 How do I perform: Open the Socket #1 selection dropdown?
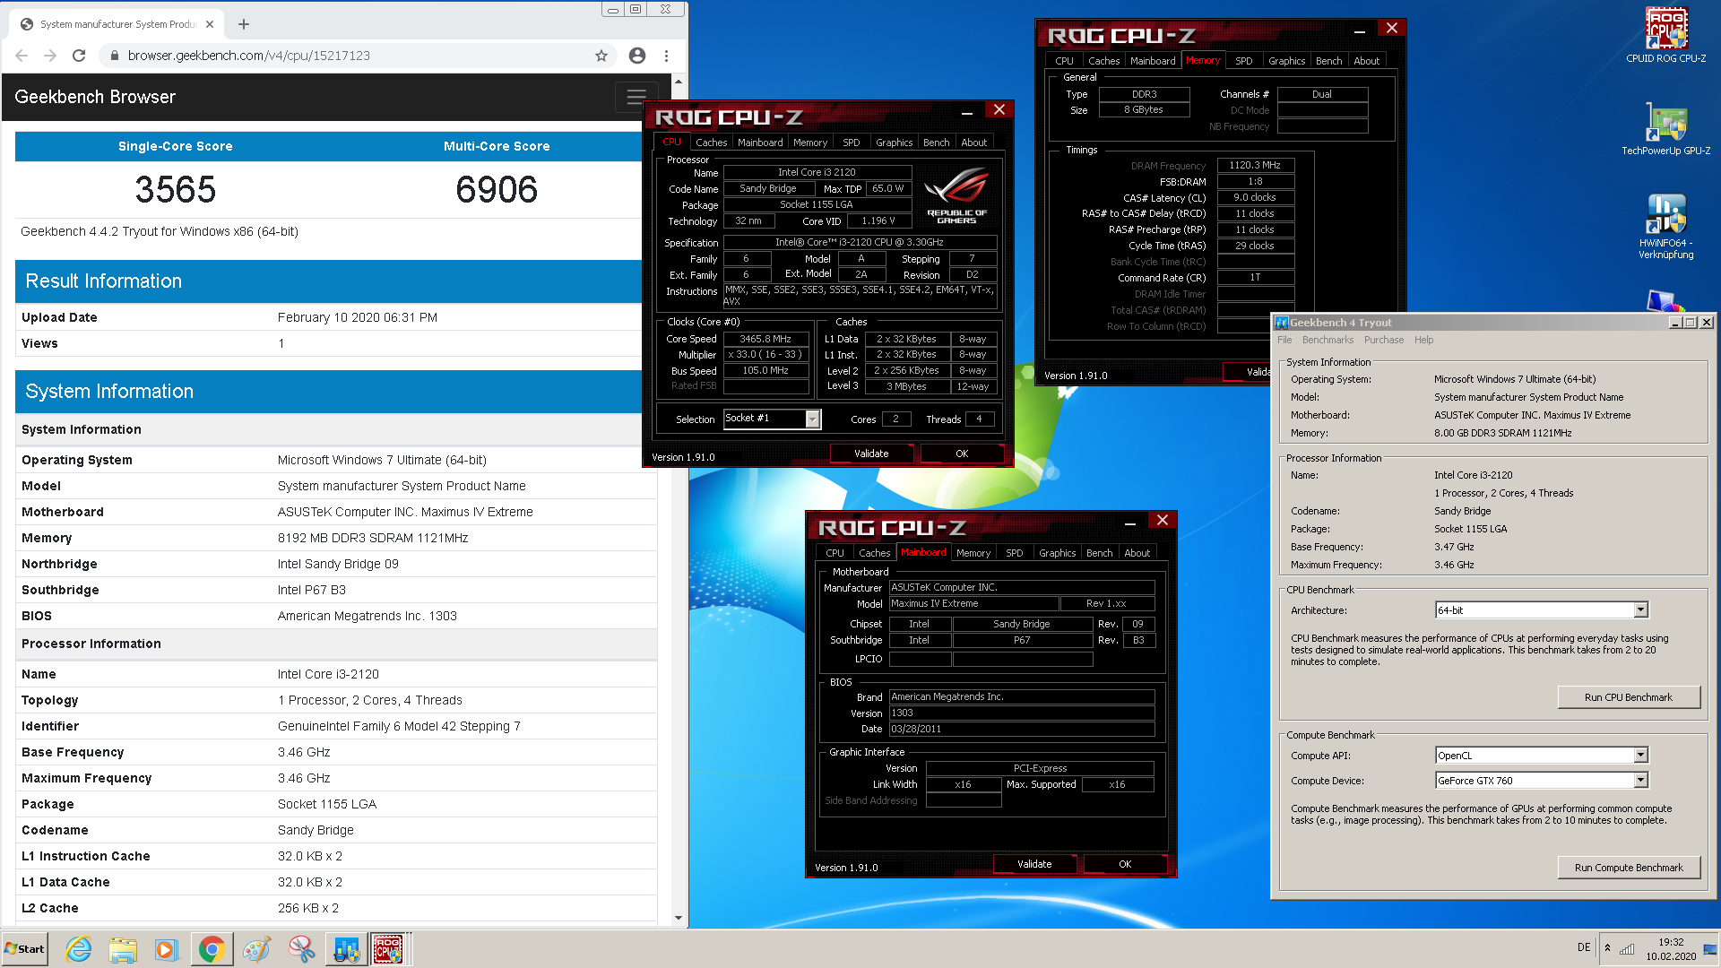click(812, 419)
